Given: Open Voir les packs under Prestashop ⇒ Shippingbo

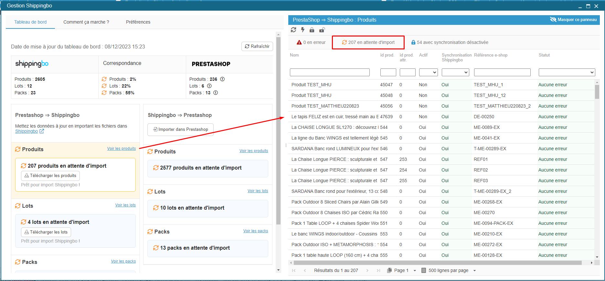Looking at the screenshot, I should pyautogui.click(x=123, y=261).
